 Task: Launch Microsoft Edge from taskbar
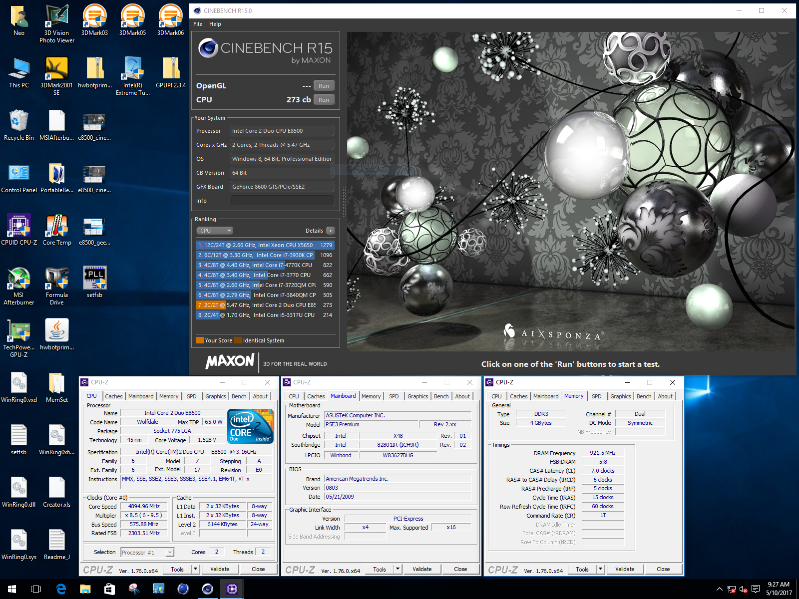pos(61,589)
